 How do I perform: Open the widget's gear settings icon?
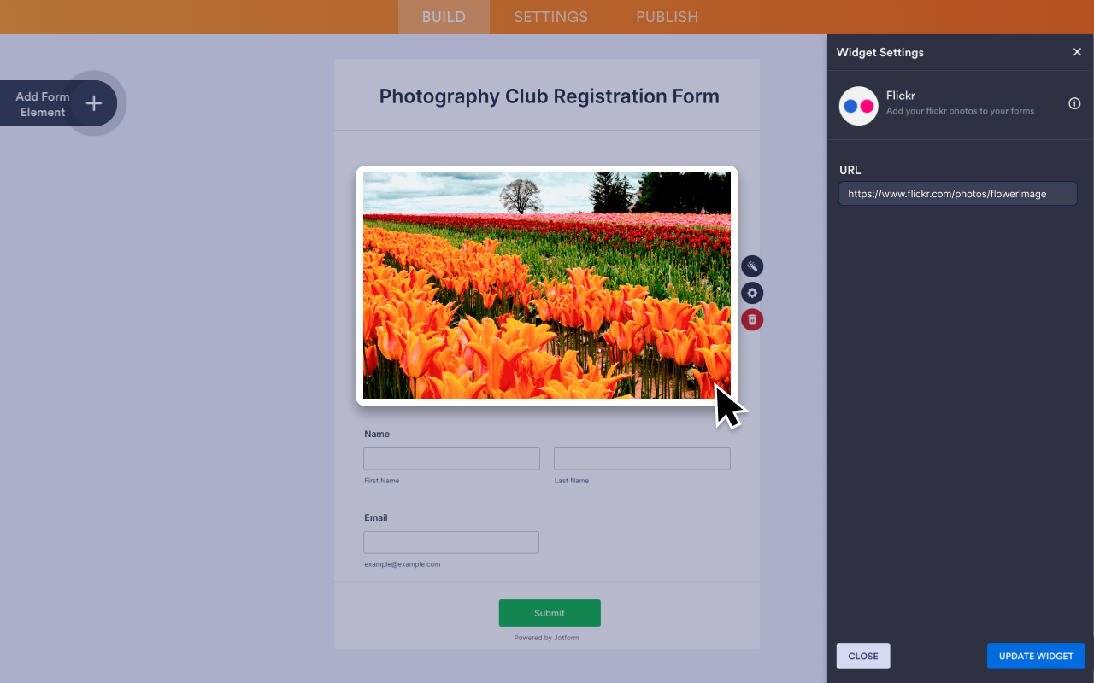coord(751,293)
